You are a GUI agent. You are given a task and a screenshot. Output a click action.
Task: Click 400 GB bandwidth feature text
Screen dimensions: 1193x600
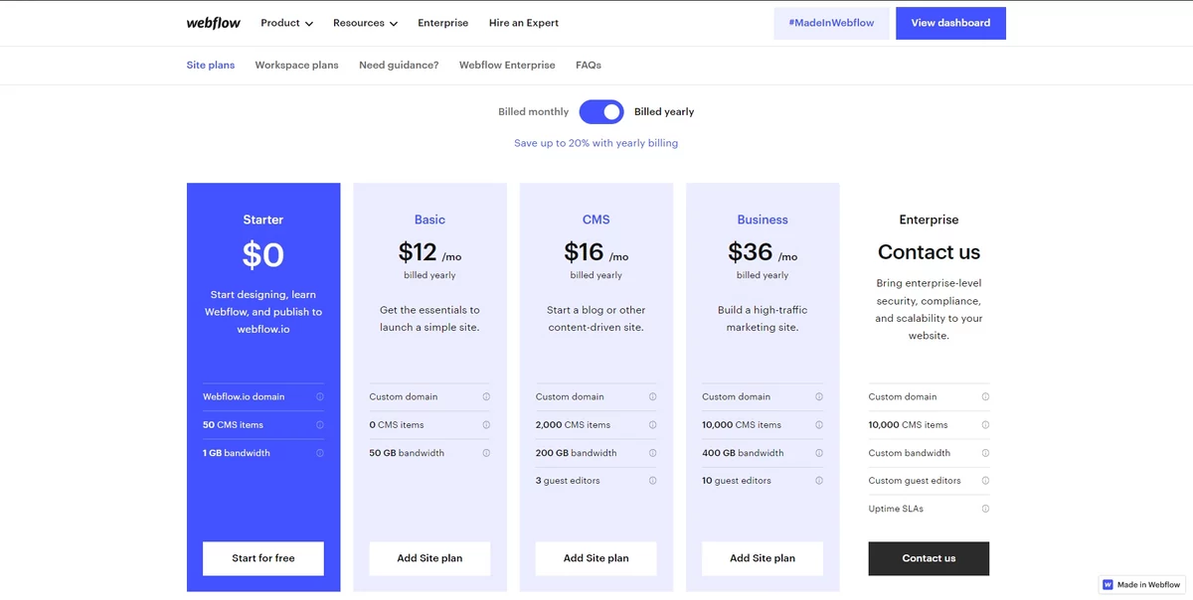[x=743, y=453]
